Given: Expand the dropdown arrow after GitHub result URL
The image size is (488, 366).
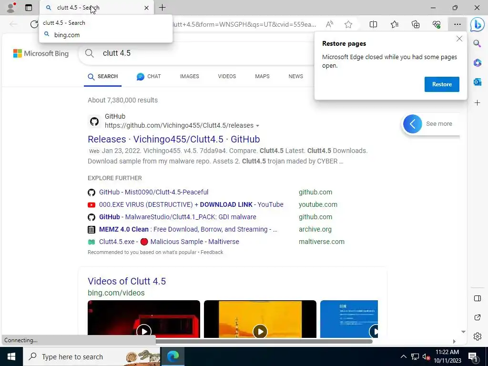Looking at the screenshot, I should (x=257, y=126).
